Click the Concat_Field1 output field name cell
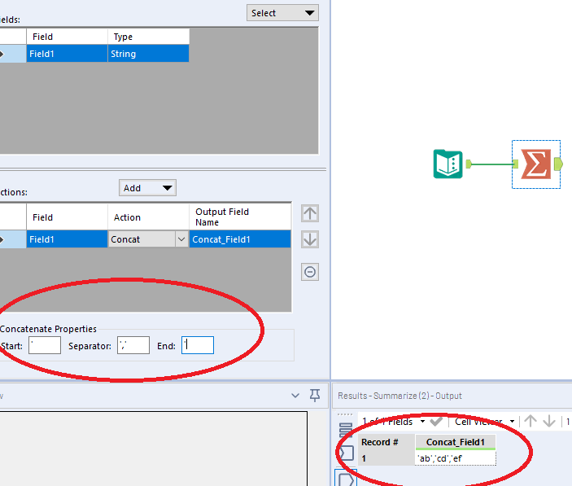Screen dimensions: 572x486 [x=240, y=239]
